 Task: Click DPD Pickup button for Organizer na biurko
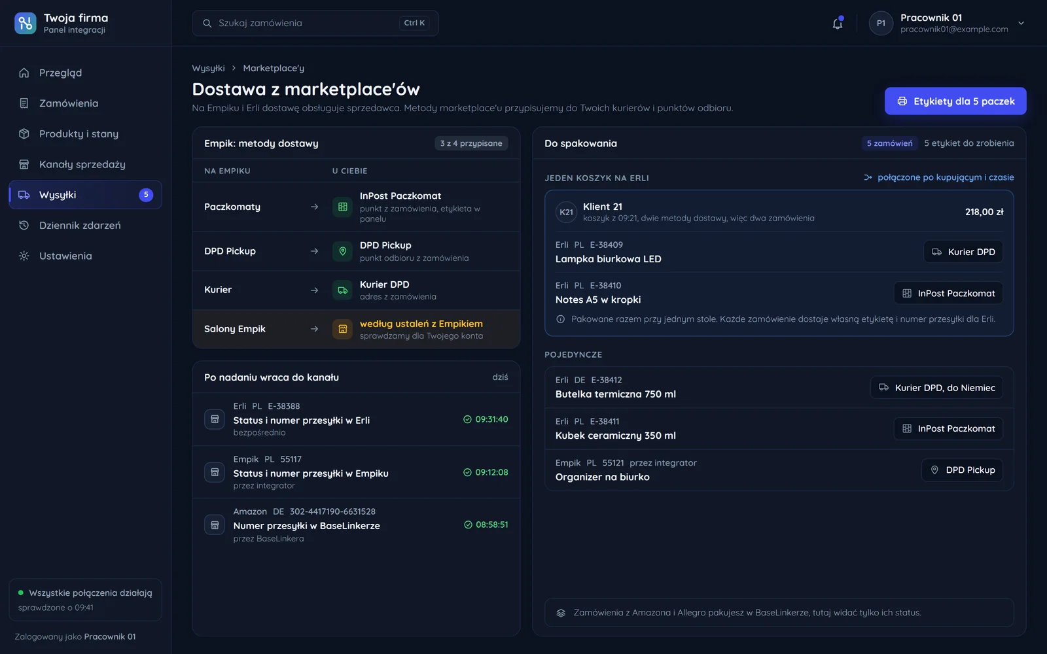point(962,470)
